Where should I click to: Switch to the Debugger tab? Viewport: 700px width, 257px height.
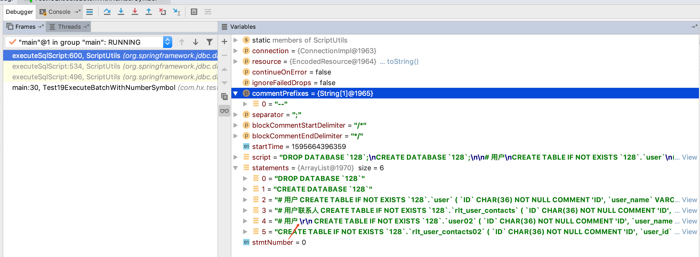[x=19, y=12]
